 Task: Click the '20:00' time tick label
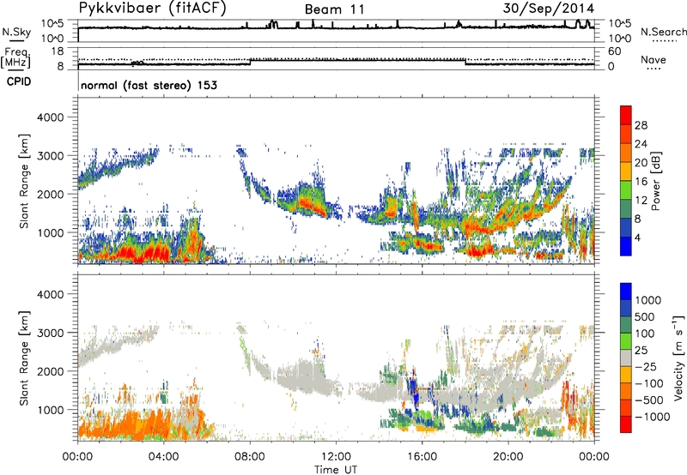tap(508, 457)
